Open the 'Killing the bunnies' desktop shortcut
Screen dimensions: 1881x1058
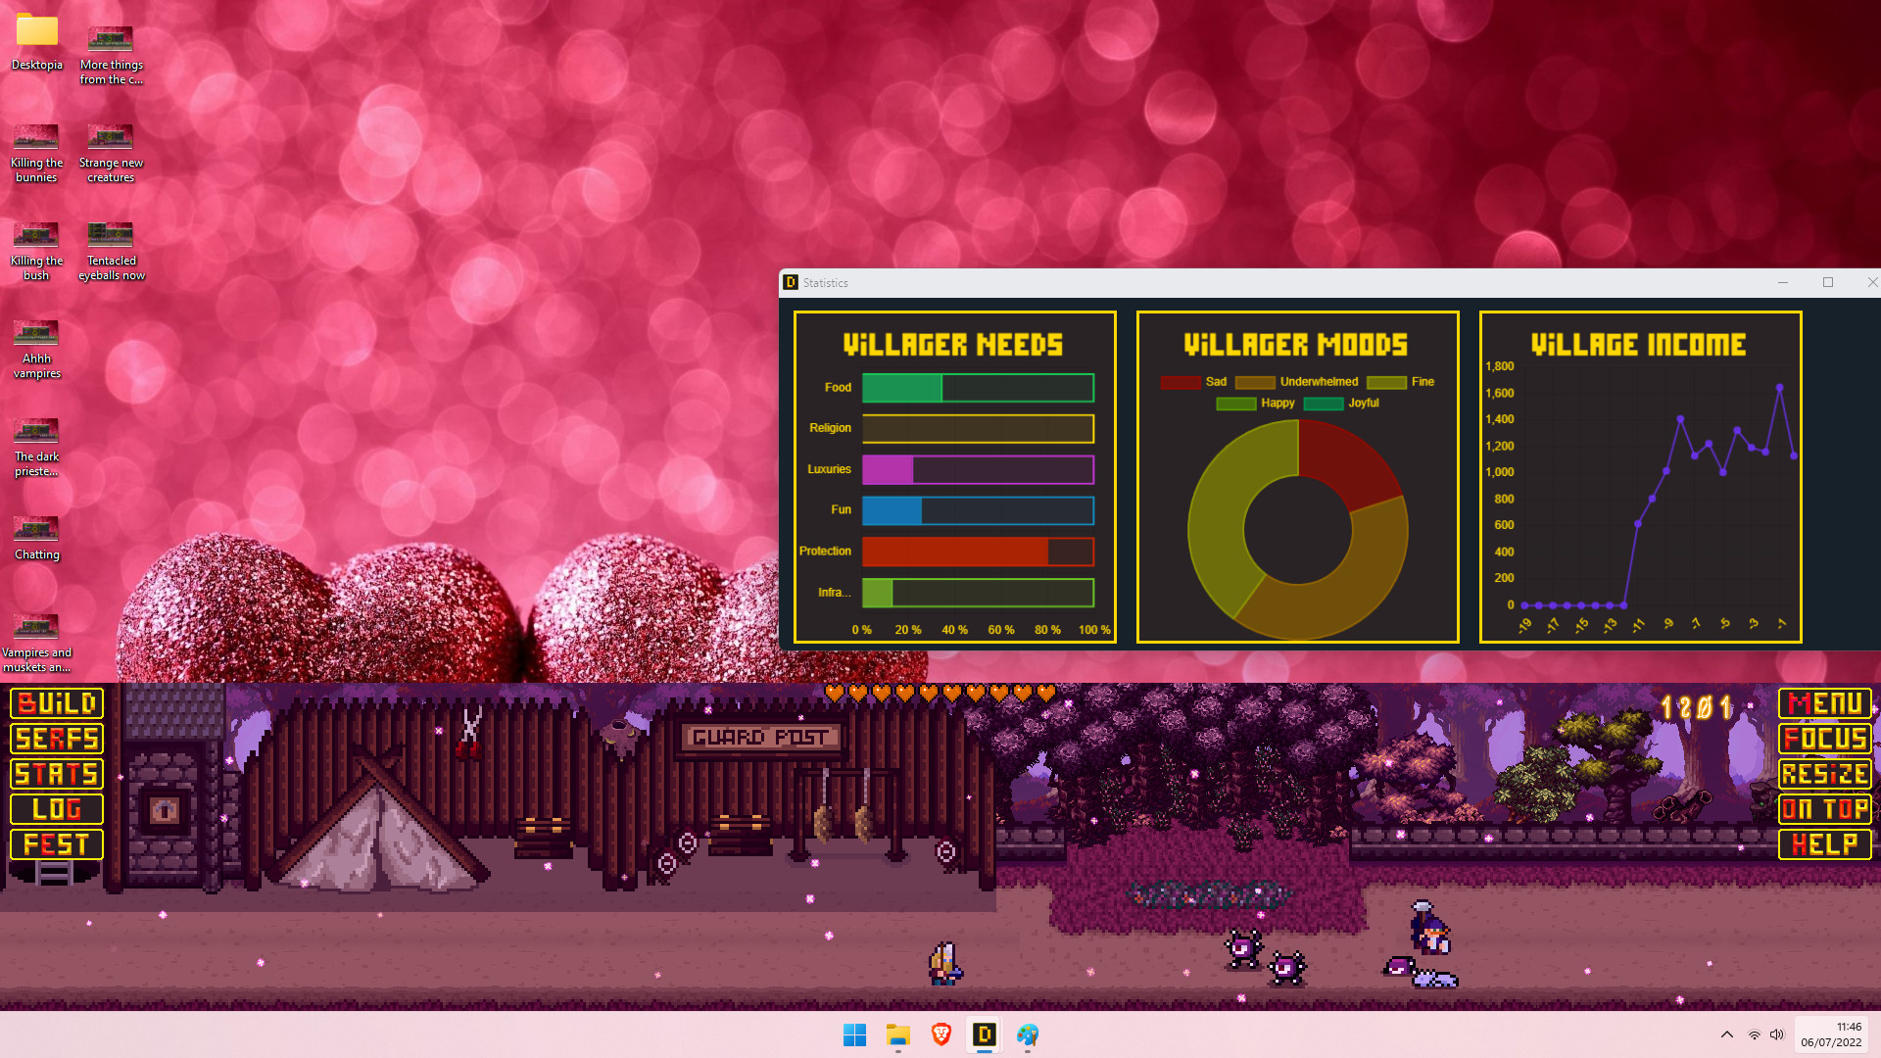(36, 137)
